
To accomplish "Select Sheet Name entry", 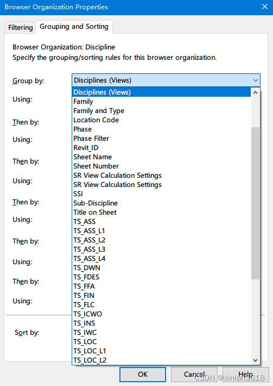I will 161,157.
